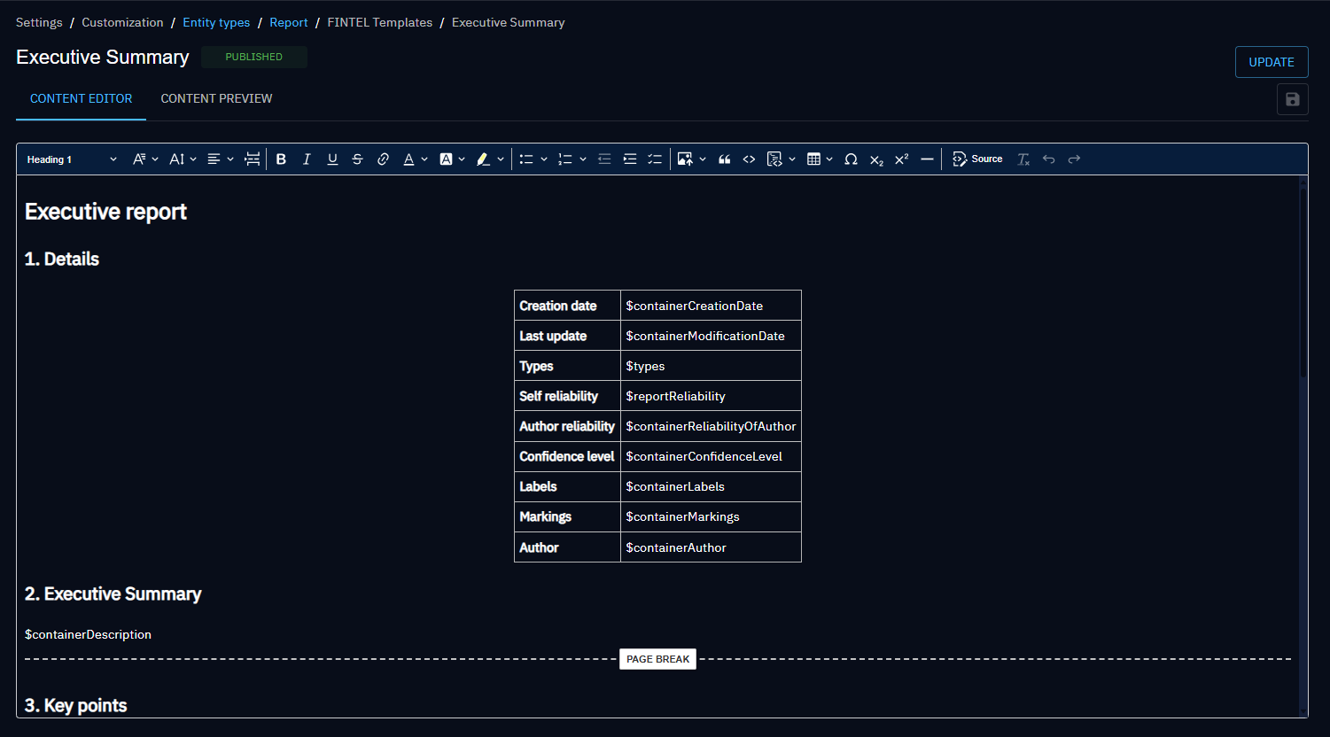Click the save disk icon
This screenshot has height=737, width=1330.
1292,99
